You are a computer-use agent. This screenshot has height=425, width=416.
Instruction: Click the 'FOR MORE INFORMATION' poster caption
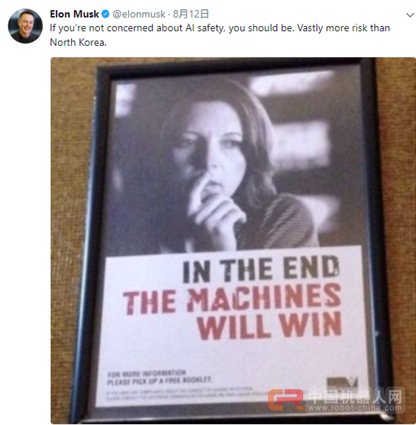[147, 374]
